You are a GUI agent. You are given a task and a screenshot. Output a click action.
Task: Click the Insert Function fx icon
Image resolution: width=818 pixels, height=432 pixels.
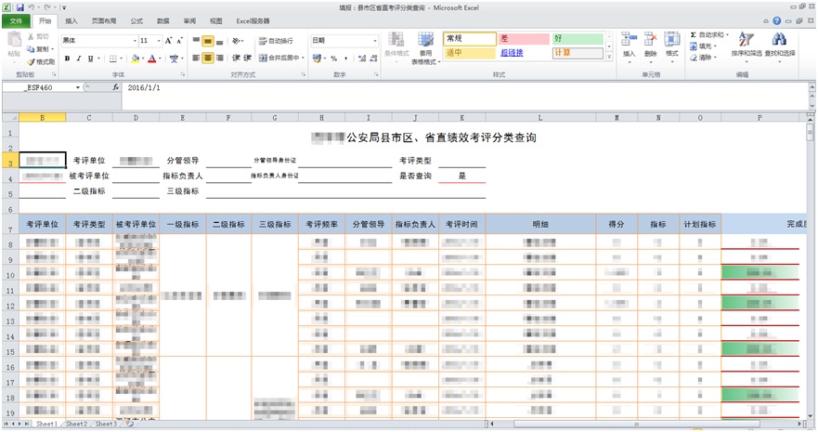point(115,87)
